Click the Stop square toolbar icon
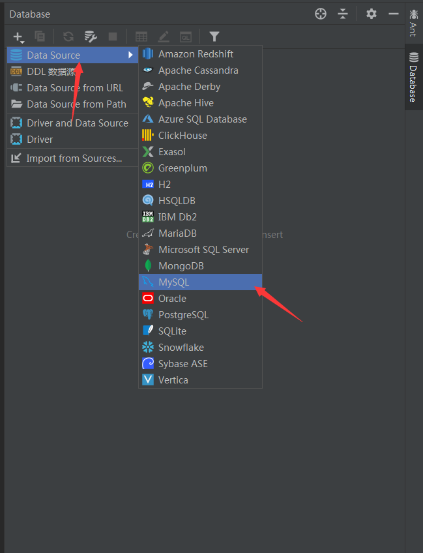 pos(113,37)
